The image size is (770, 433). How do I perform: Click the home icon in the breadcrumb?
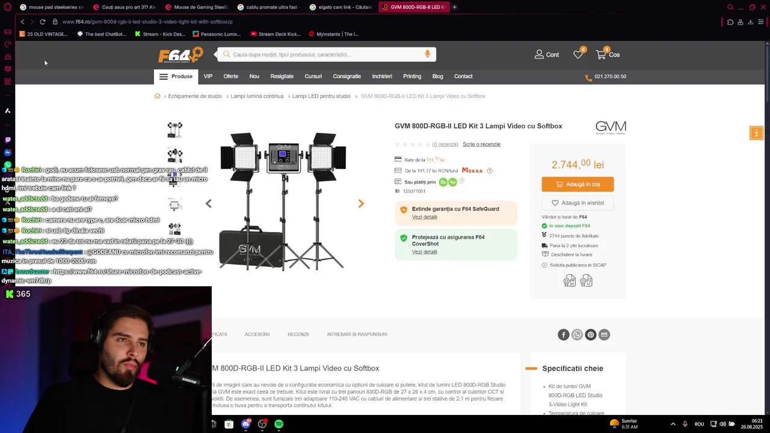[158, 96]
